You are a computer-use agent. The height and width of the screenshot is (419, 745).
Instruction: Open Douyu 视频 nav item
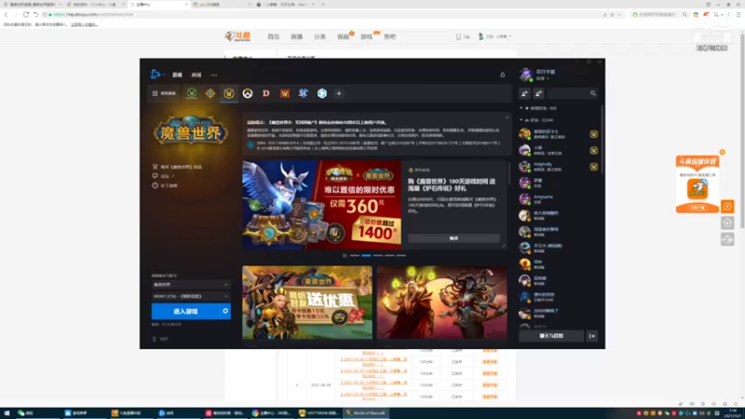pyautogui.click(x=343, y=36)
